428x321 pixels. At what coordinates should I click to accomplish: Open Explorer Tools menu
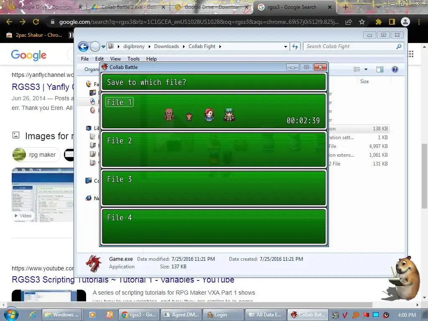133,59
